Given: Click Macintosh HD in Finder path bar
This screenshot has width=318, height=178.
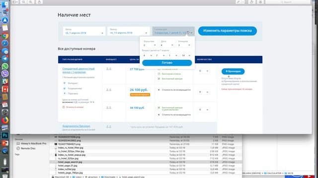Looking at the screenshot, I should 61,177.
